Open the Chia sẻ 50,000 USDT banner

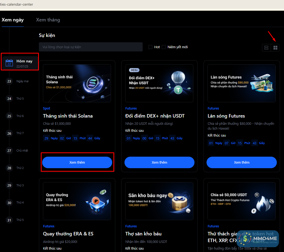tap(242, 201)
